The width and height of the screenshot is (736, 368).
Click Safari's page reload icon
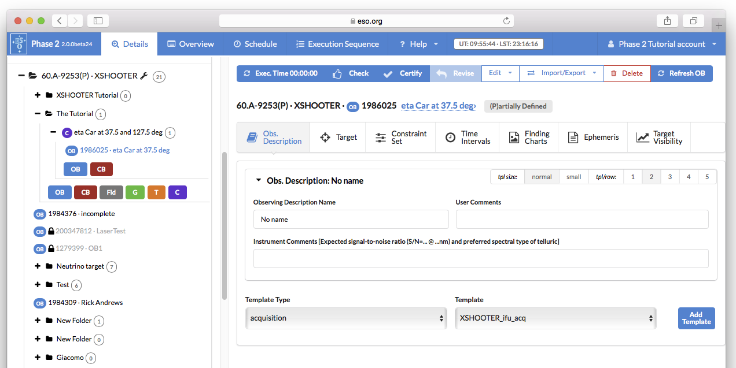pos(506,21)
